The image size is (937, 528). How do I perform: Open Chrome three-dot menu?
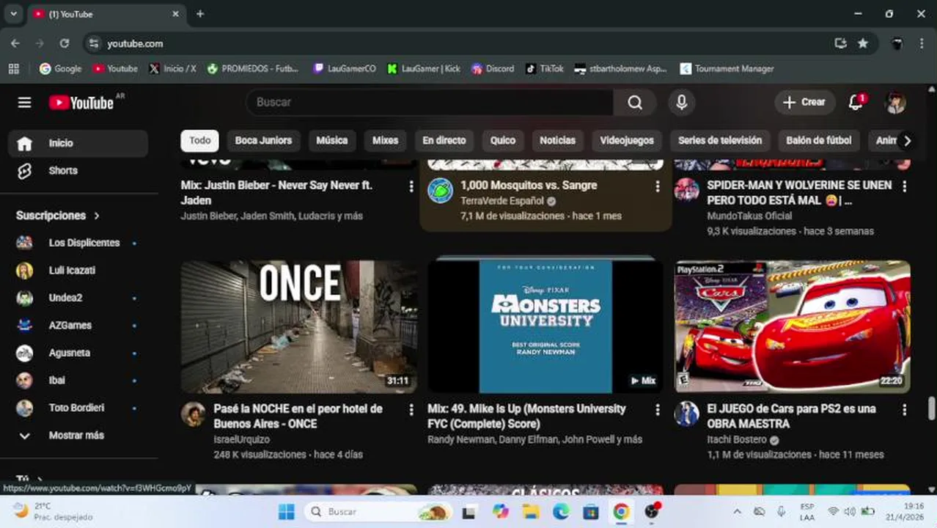pos(922,44)
